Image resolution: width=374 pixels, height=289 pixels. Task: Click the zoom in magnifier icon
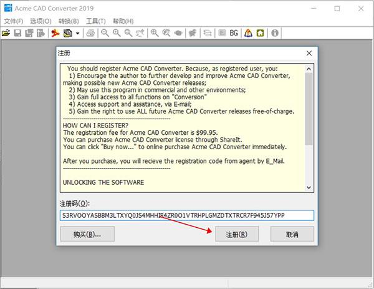(117, 33)
